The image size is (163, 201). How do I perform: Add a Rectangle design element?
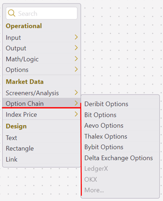[x=42, y=148]
